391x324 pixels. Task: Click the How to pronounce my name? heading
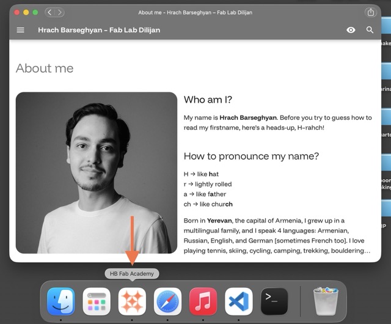[251, 156]
